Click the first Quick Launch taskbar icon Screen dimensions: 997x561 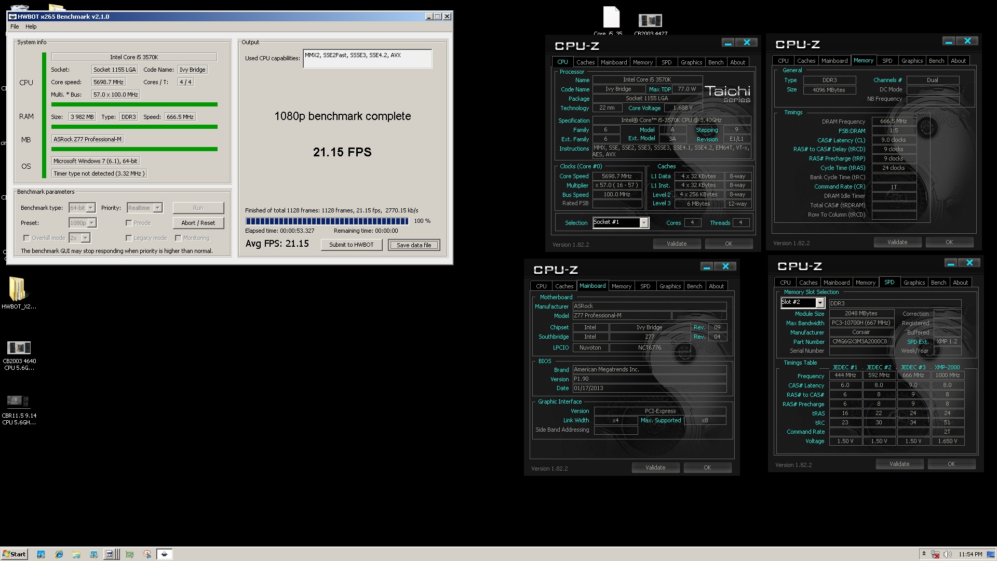coord(41,554)
